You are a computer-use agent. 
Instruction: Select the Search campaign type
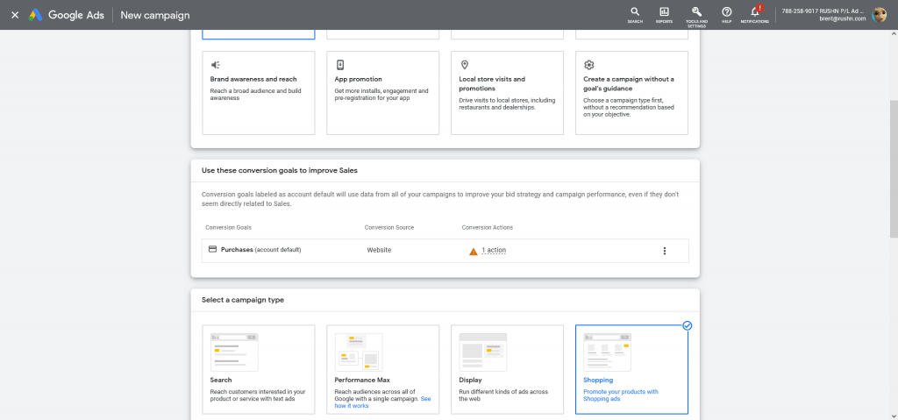[x=259, y=369]
